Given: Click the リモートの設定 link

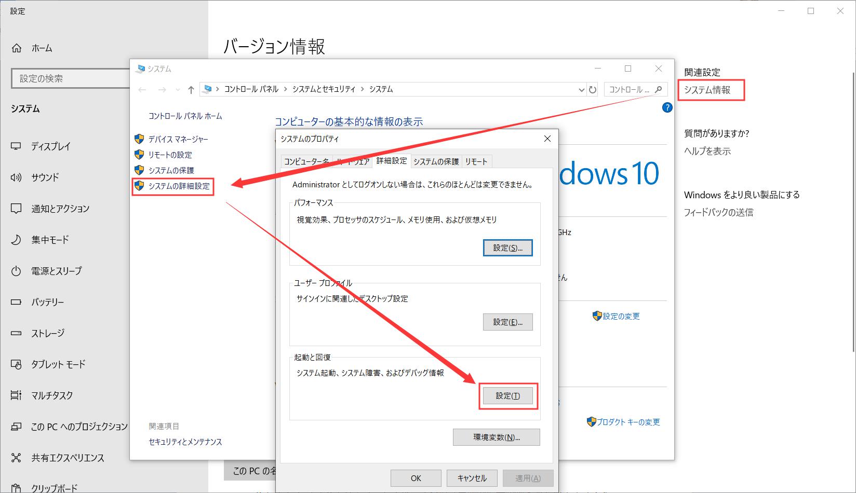Looking at the screenshot, I should click(x=170, y=155).
